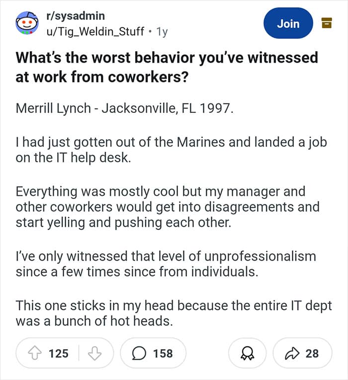Join the r/sysadmin community
This screenshot has height=380, width=348.
tap(288, 23)
